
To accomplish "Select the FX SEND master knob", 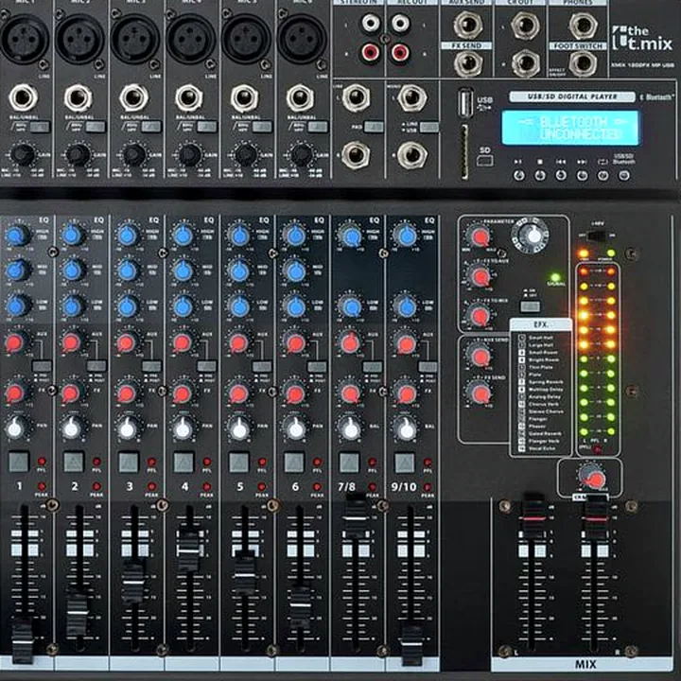I will tap(480, 393).
